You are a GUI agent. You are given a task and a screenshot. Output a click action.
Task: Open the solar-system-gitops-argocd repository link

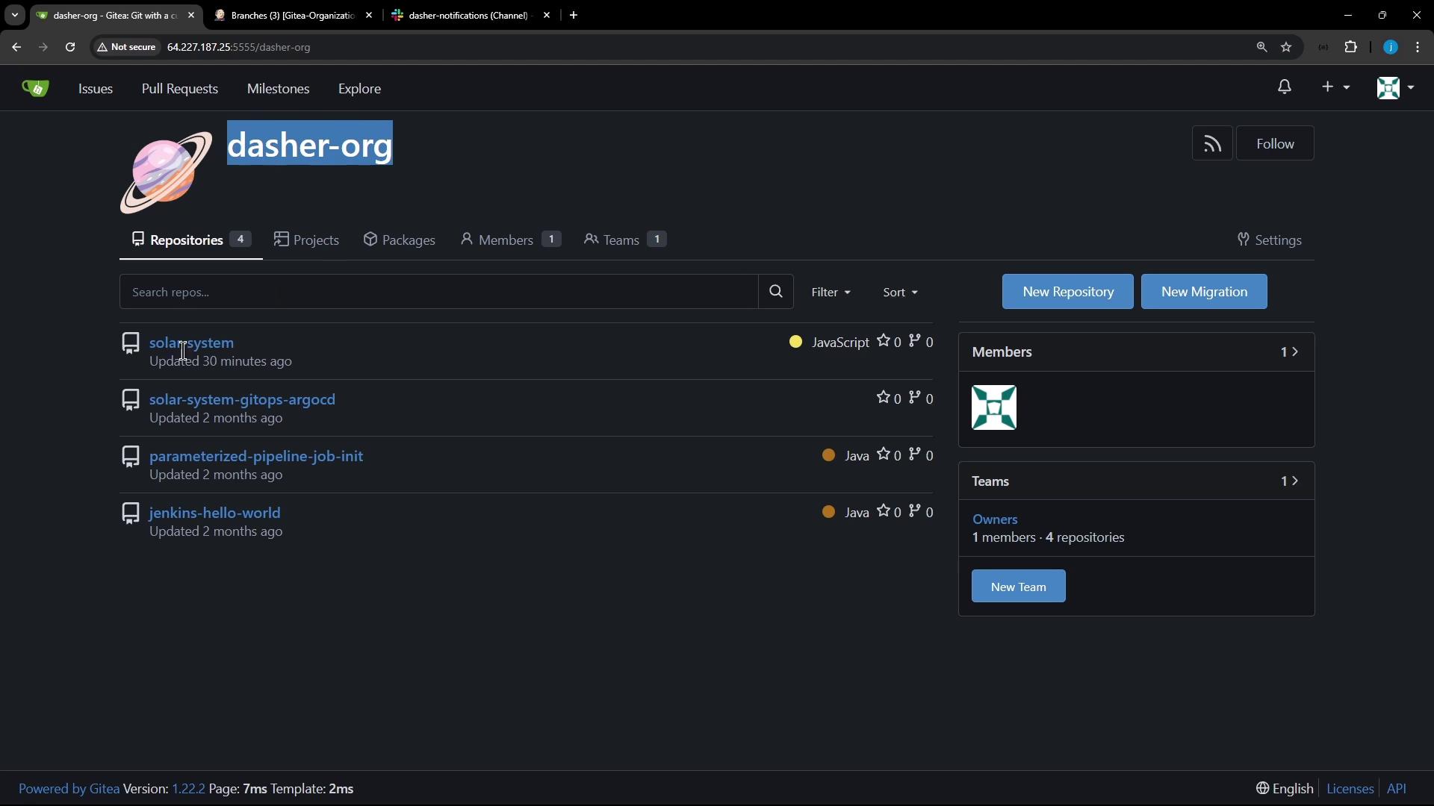pos(242,399)
